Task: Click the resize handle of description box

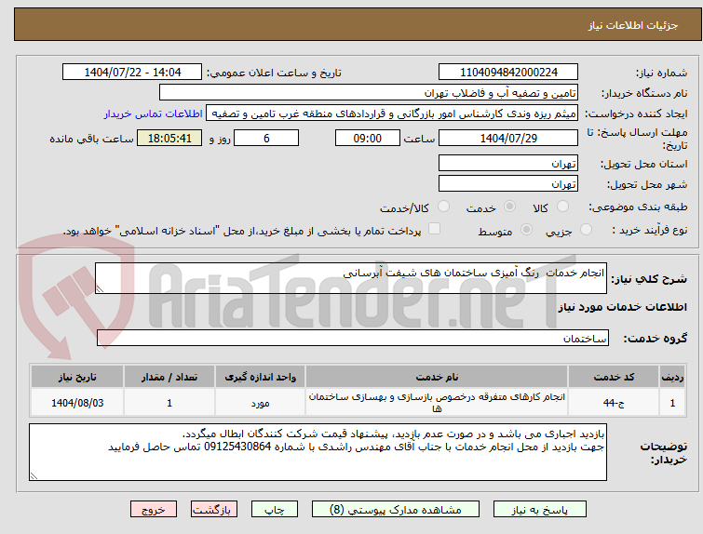Action: pos(100,289)
